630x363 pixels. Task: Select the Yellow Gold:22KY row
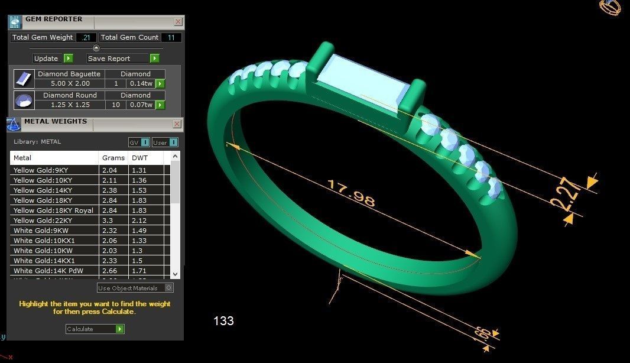[x=90, y=221]
